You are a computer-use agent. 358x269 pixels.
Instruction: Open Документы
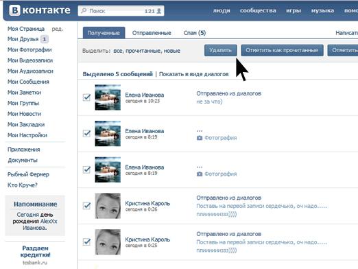click(23, 160)
